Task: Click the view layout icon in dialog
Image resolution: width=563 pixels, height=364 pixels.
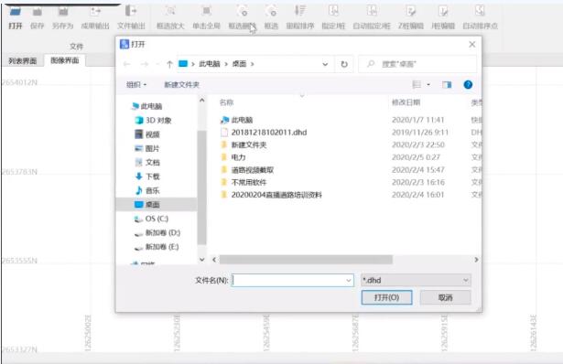Action: 417,85
